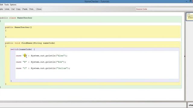Click the "Callum" string literal
The width and height of the screenshot is (193, 108).
click(x=62, y=68)
